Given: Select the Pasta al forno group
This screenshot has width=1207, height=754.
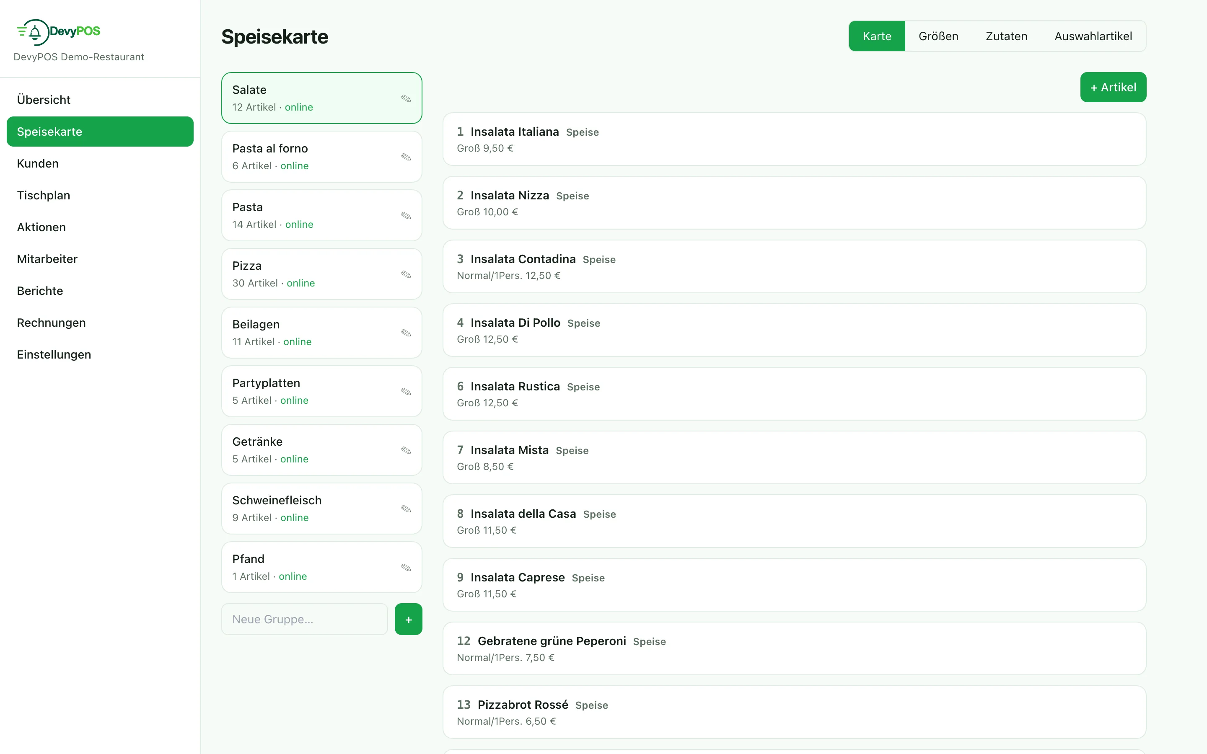Looking at the screenshot, I should point(322,157).
